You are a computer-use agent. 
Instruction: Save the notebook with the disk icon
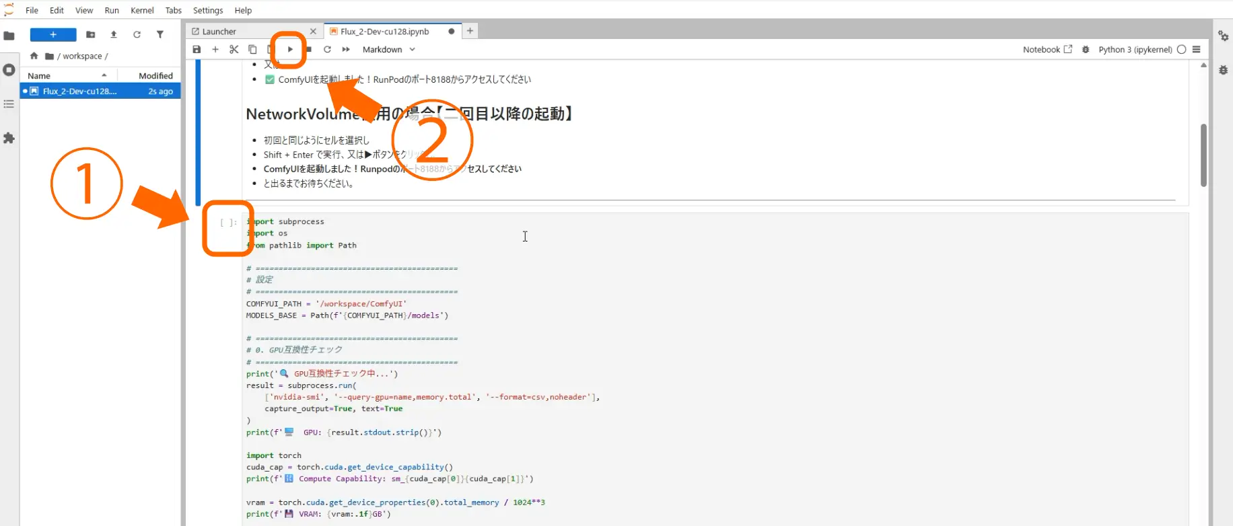click(x=197, y=49)
